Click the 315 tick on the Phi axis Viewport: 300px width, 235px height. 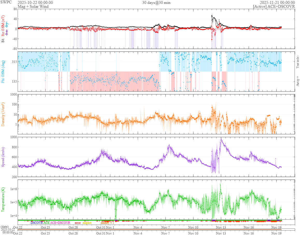(x=14, y=62)
